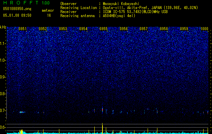Screen dimensions: 212x134
Task: Click the HROFFT 1.0.0 title text
Action: (26, 3)
